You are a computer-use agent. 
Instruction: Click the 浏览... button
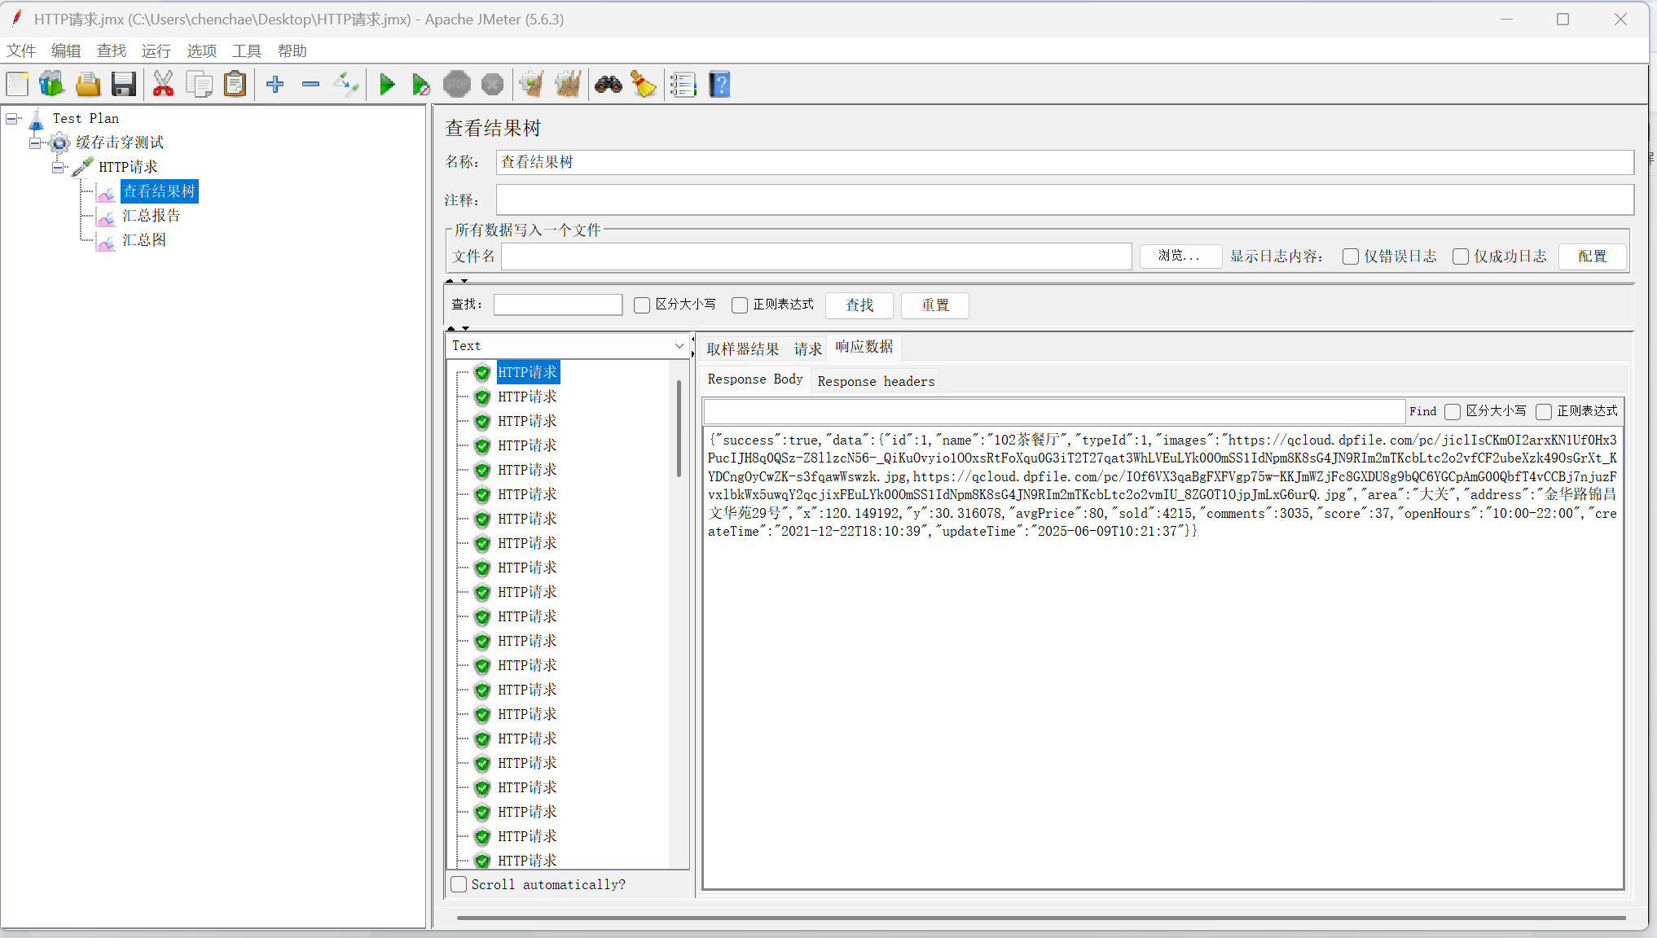coord(1179,256)
